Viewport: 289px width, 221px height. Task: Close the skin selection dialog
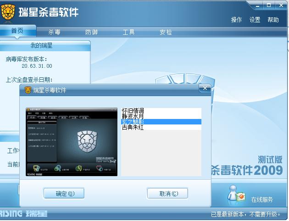205,88
